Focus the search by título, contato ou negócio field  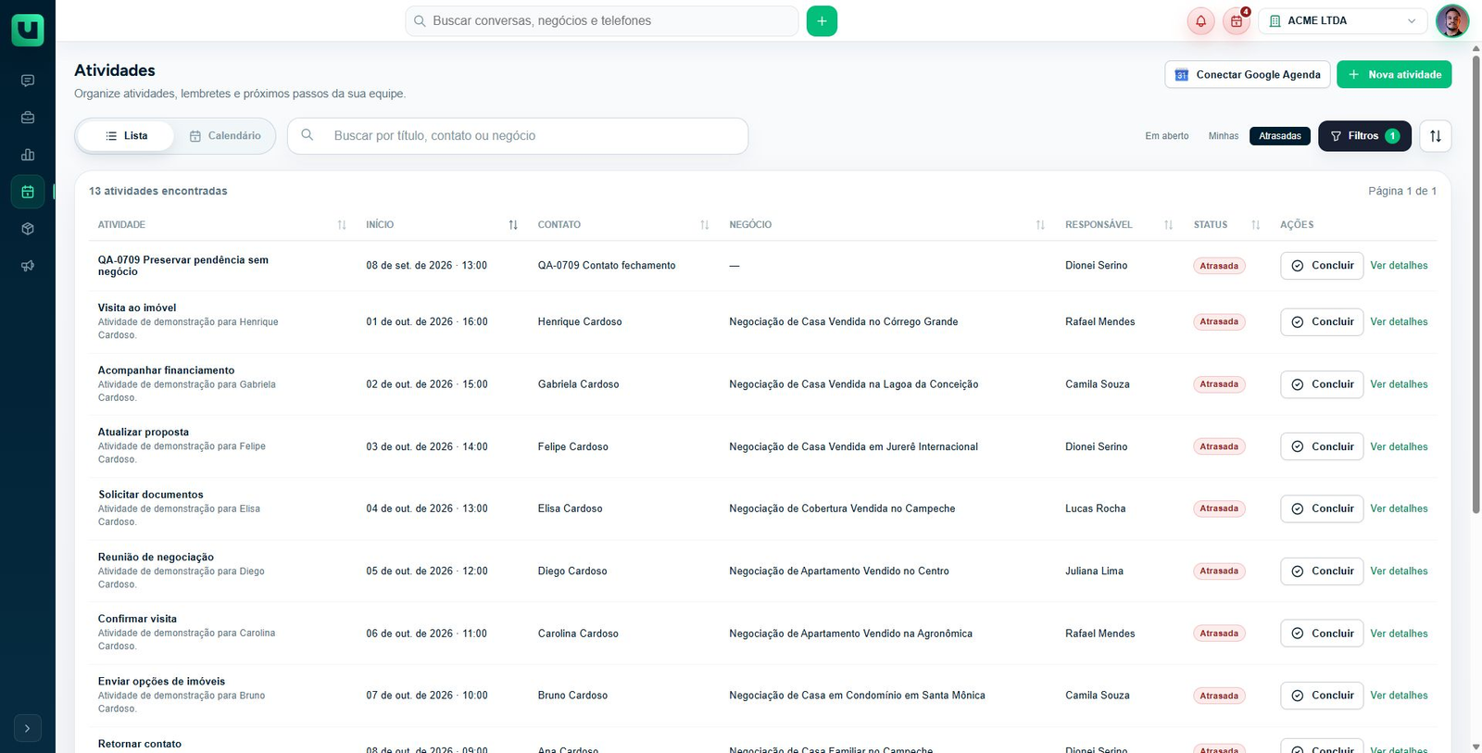518,136
